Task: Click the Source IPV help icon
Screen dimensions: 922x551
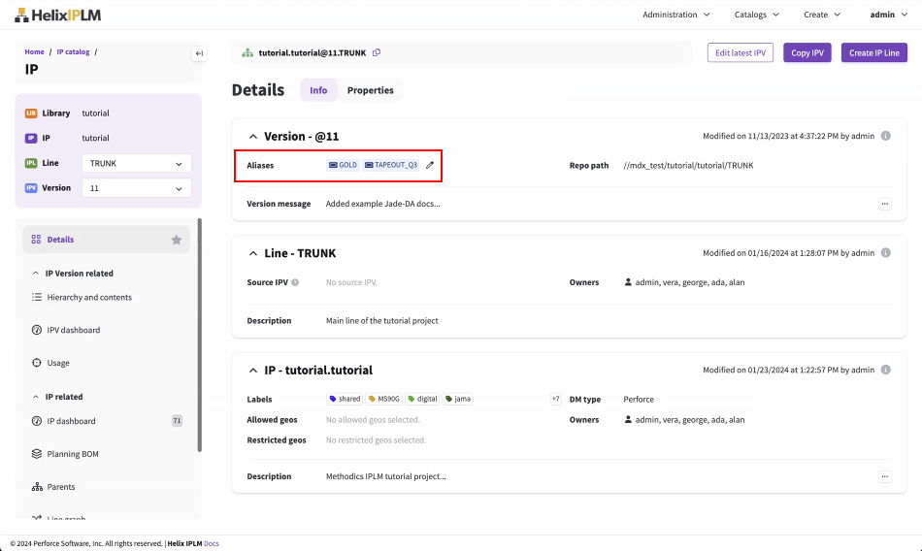Action: tap(295, 282)
